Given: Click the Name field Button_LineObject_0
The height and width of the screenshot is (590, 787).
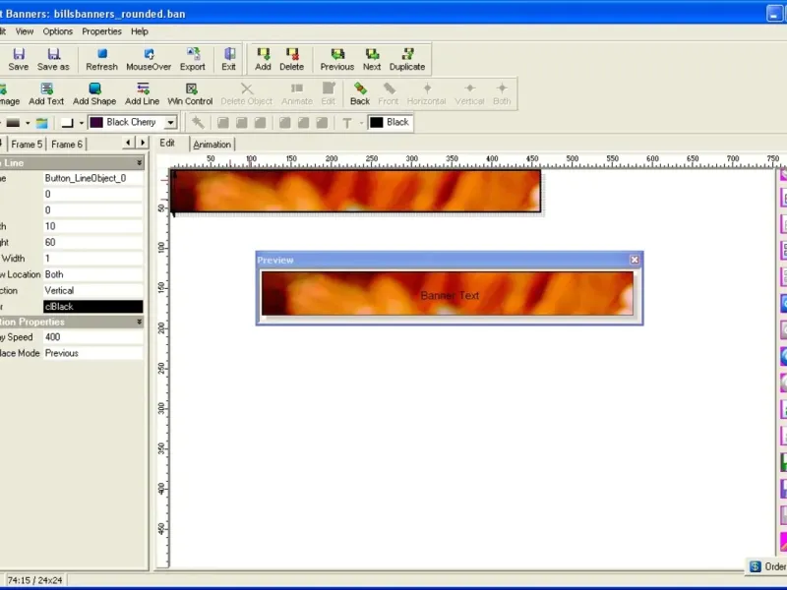Looking at the screenshot, I should pos(92,178).
